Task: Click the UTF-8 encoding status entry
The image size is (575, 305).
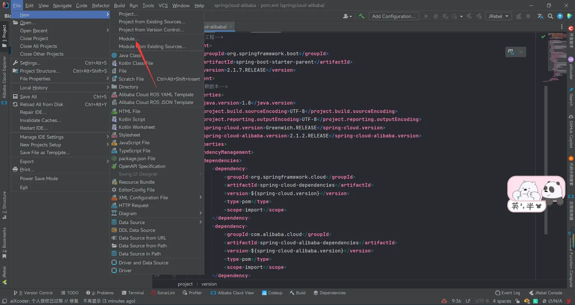Action: coord(482,301)
